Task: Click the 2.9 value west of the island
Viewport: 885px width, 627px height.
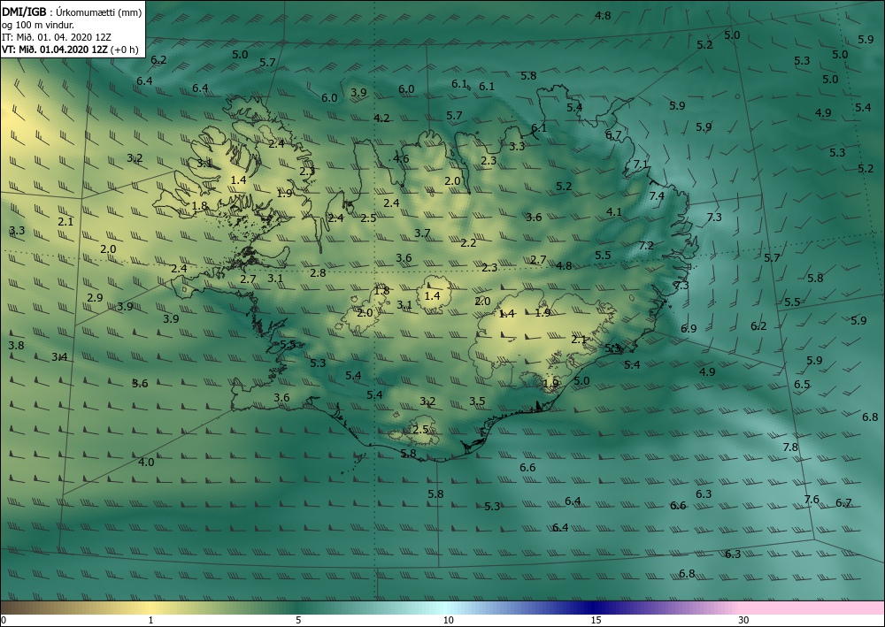Action: (95, 297)
